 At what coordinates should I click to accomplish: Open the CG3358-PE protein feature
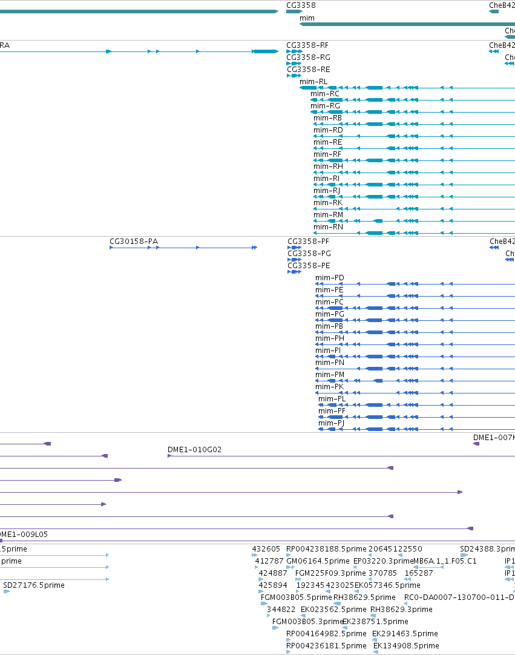[309, 266]
